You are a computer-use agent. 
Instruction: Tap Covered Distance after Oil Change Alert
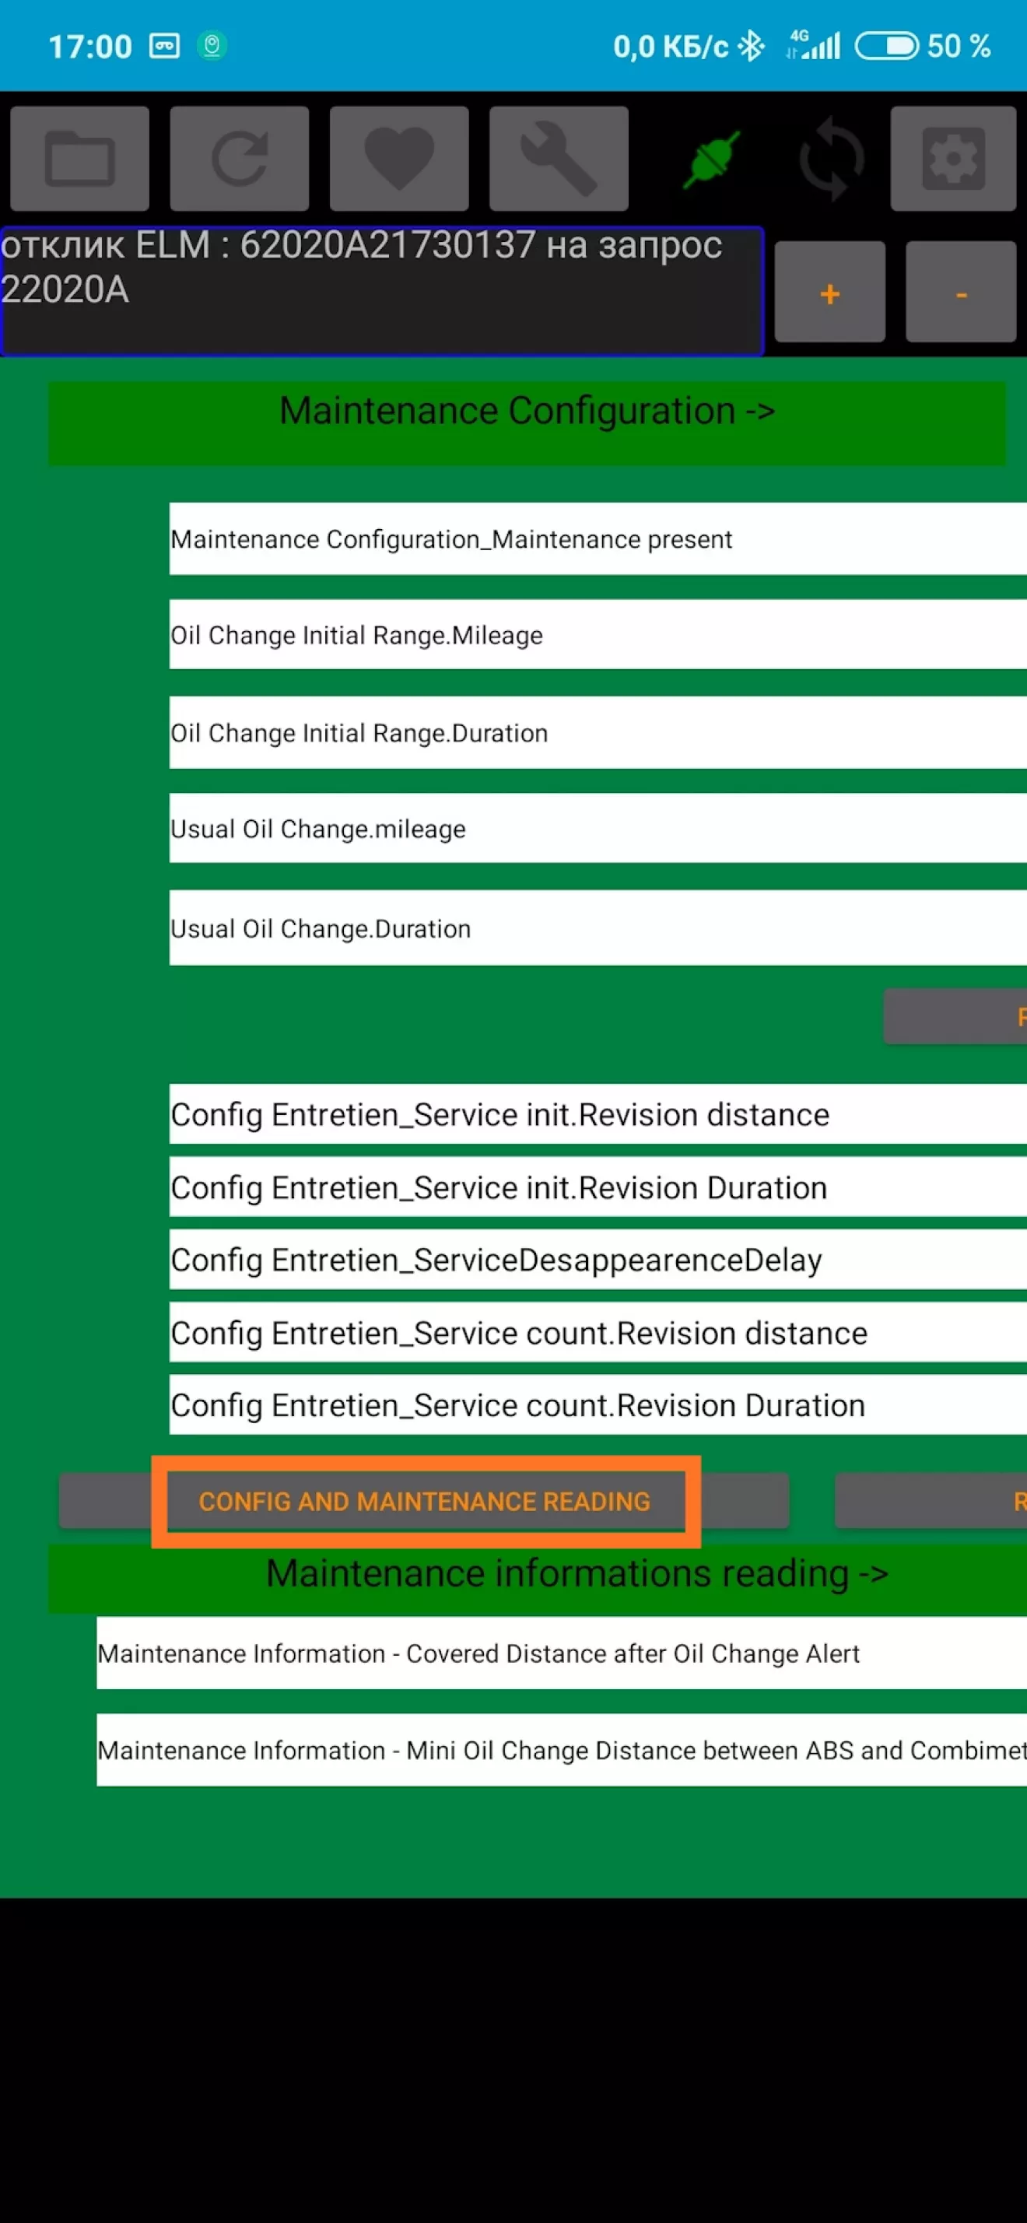tap(561, 1653)
